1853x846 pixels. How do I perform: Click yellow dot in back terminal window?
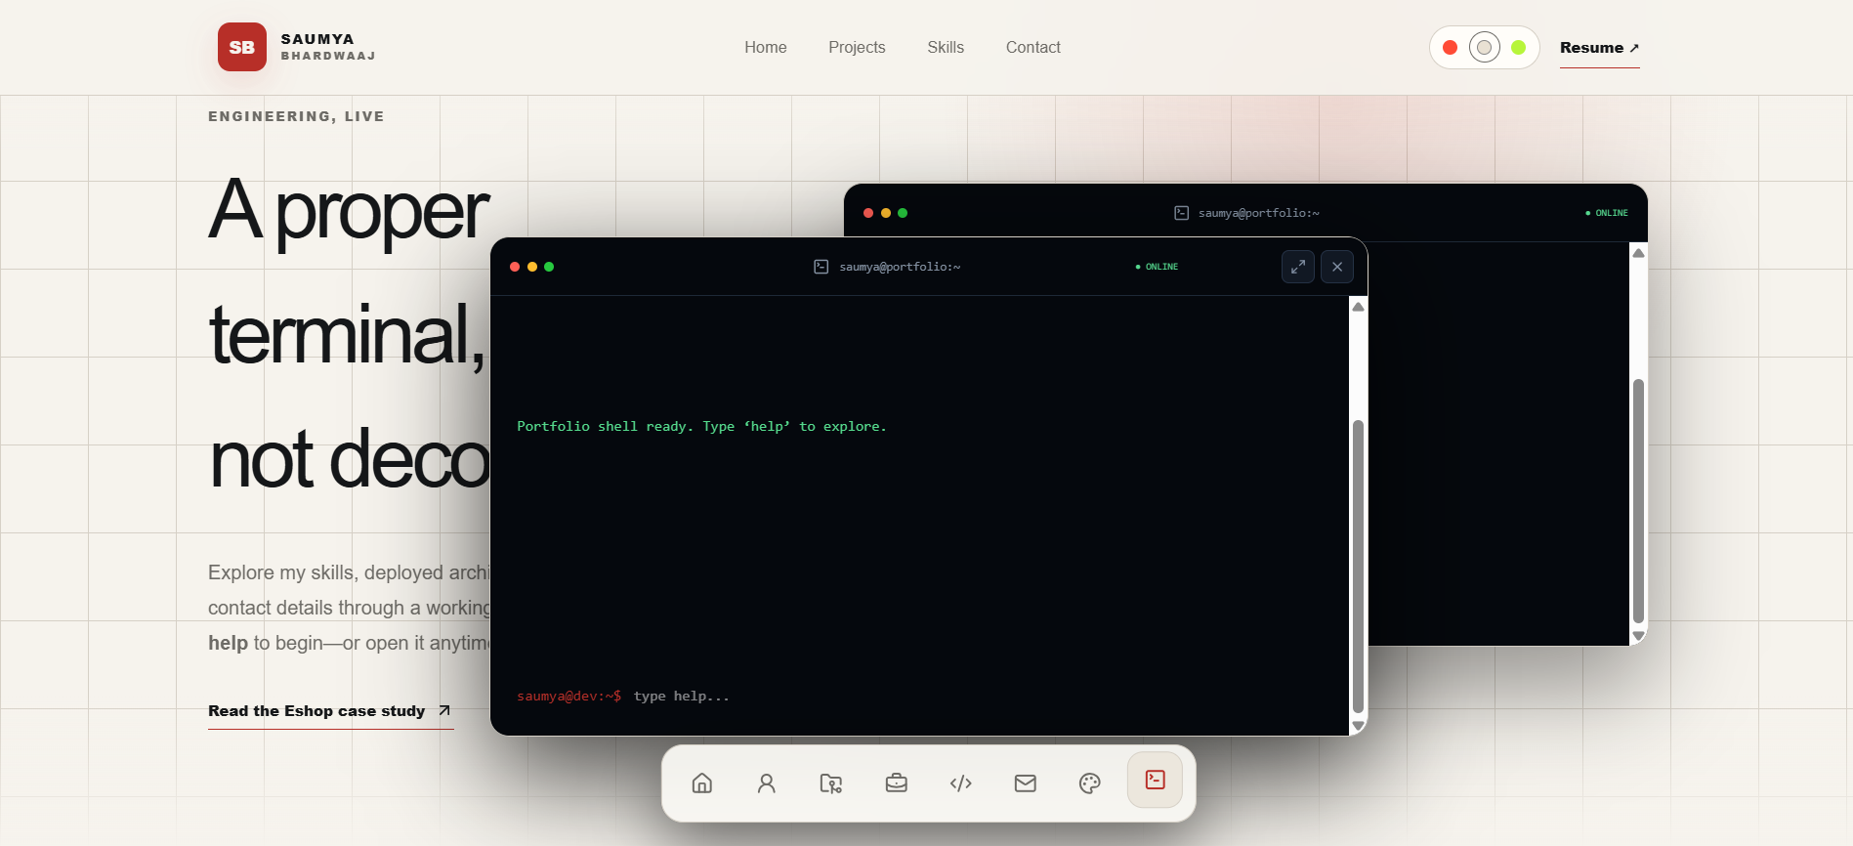[886, 213]
